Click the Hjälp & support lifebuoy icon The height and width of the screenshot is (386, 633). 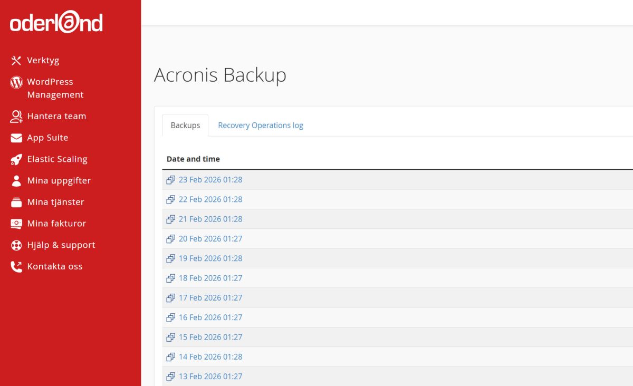(x=16, y=245)
